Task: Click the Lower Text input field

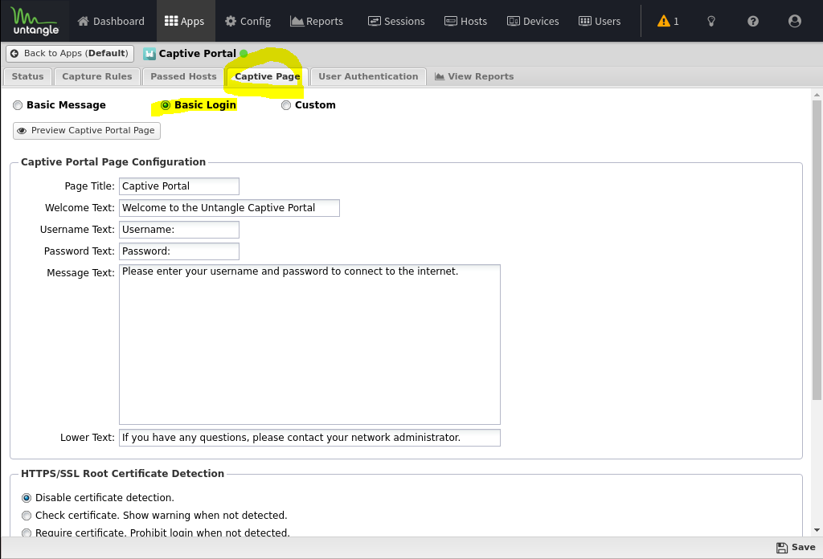Action: (309, 438)
